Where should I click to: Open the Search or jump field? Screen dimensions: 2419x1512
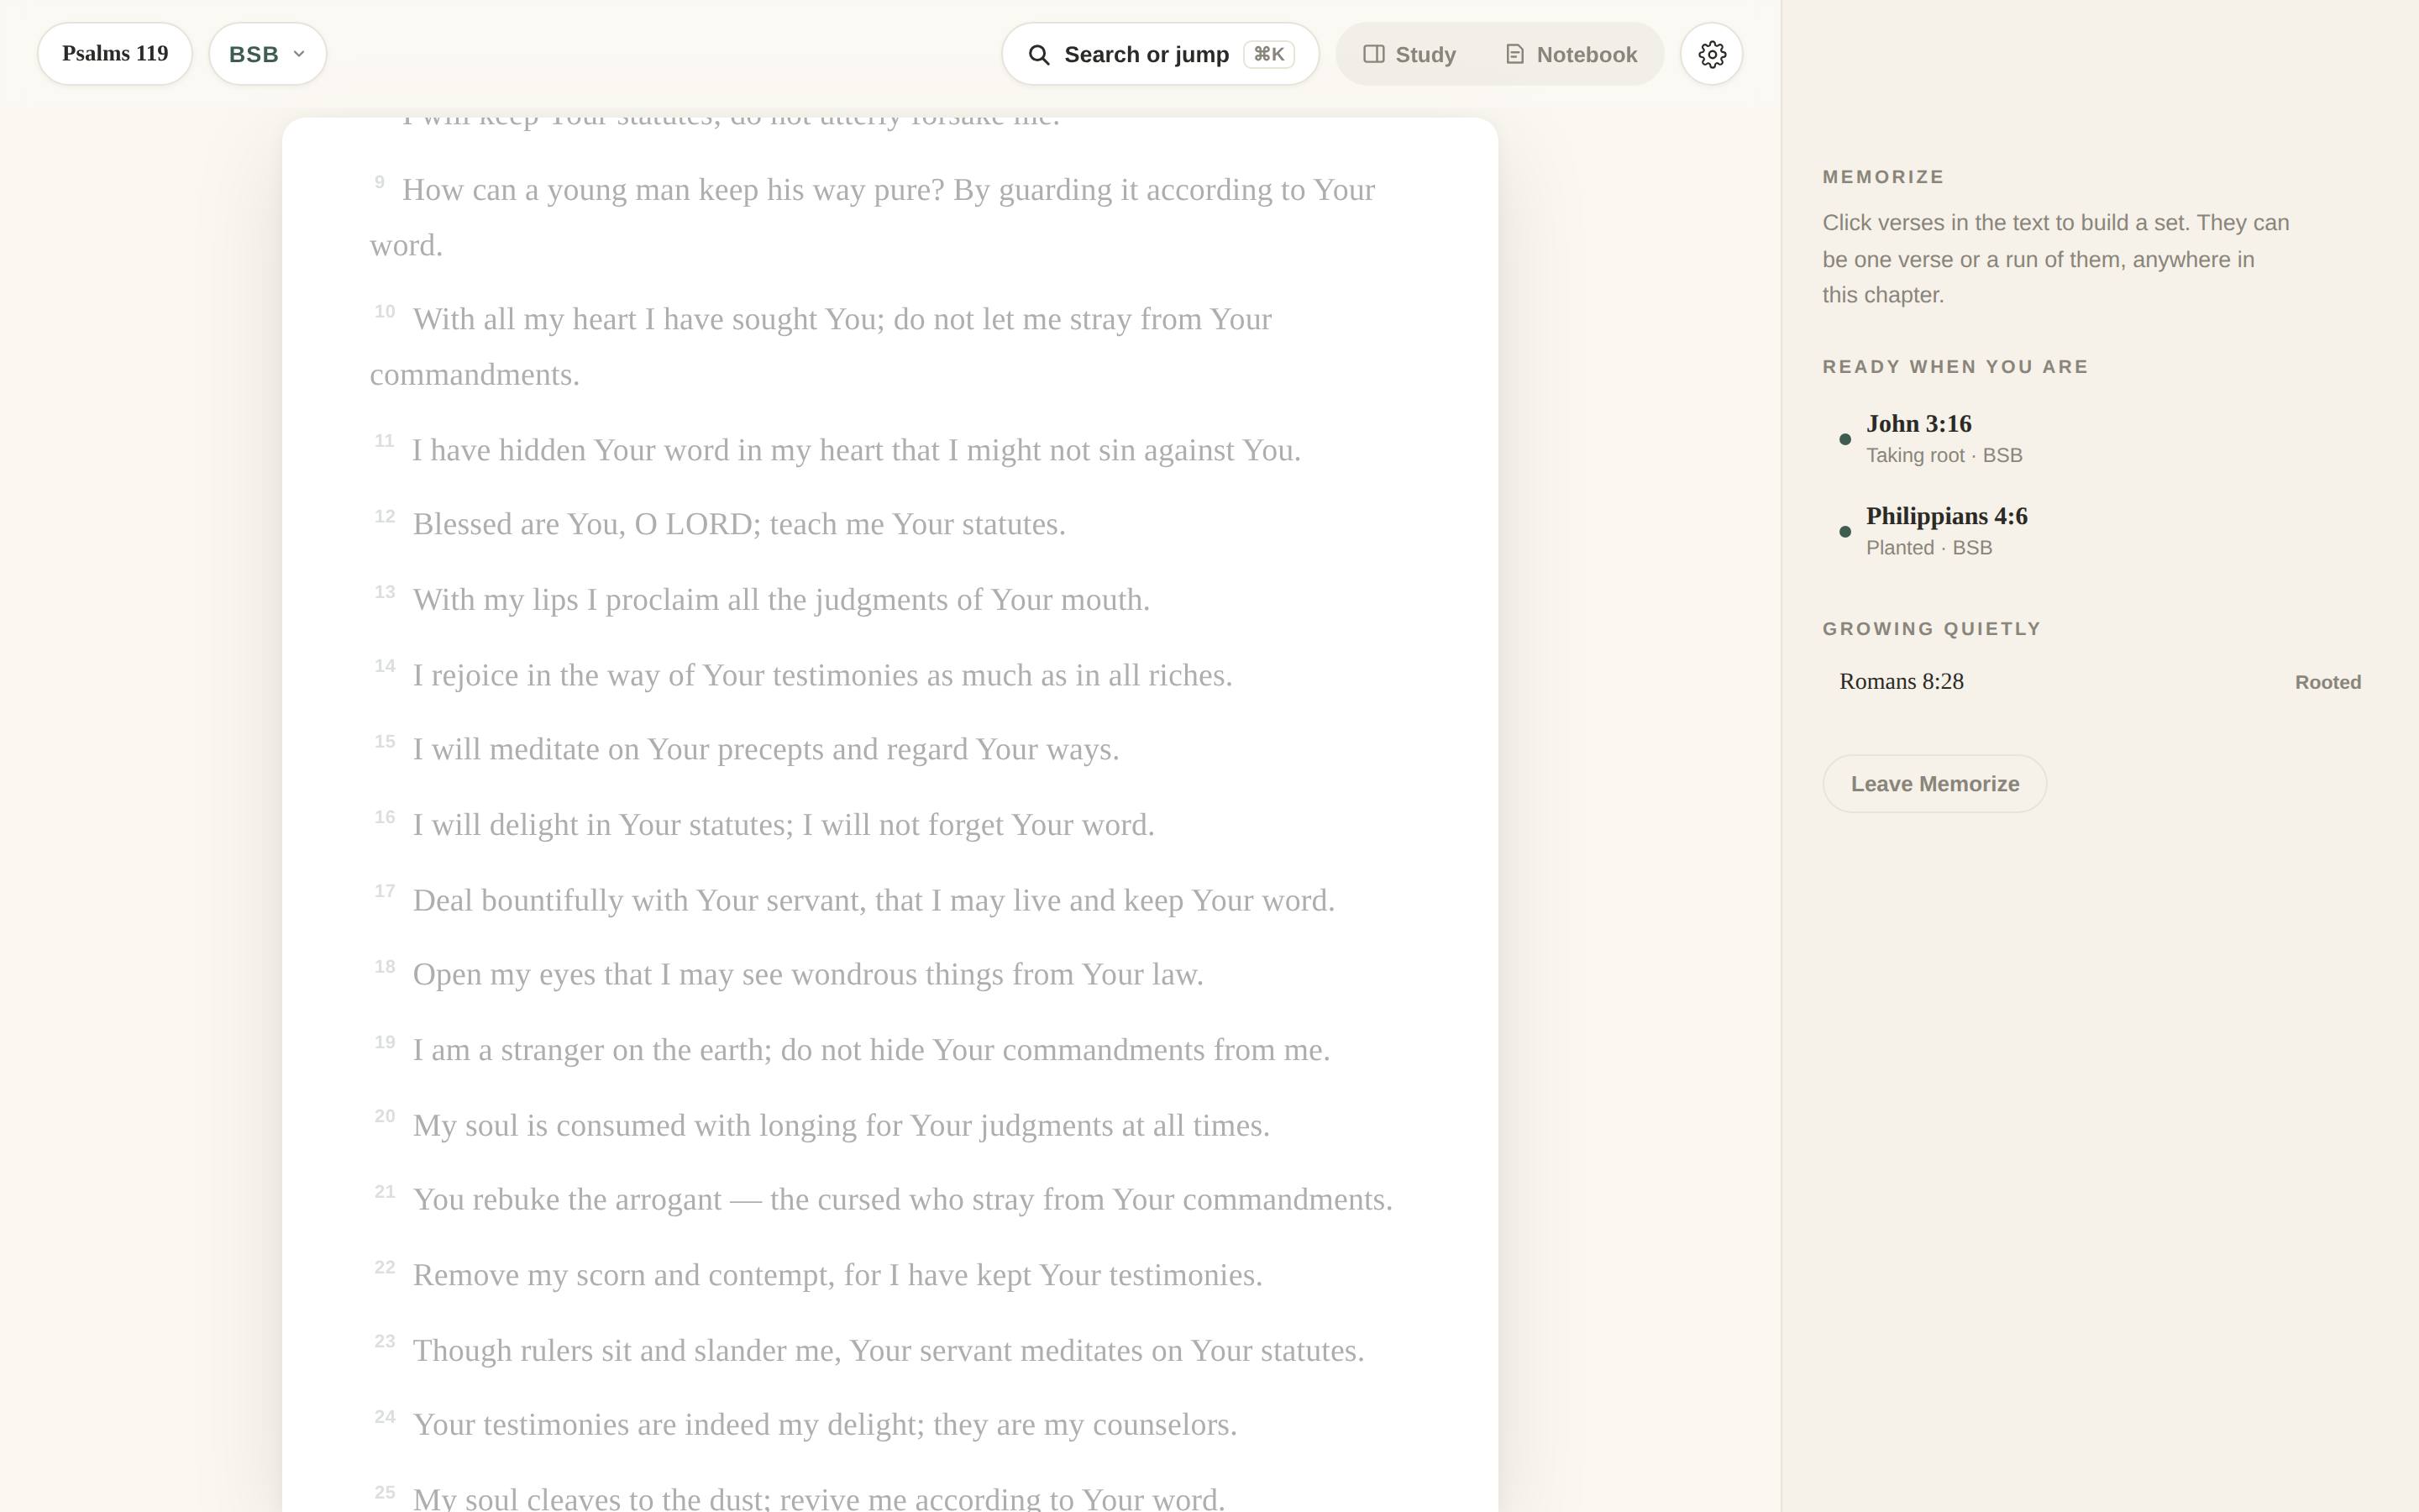(1159, 54)
